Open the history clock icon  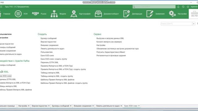click(183, 7)
